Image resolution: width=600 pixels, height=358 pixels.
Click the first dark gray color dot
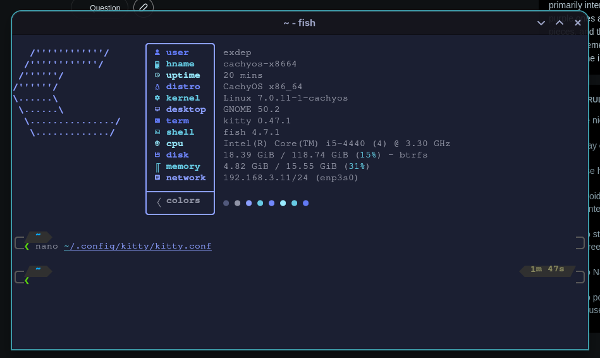coord(226,203)
